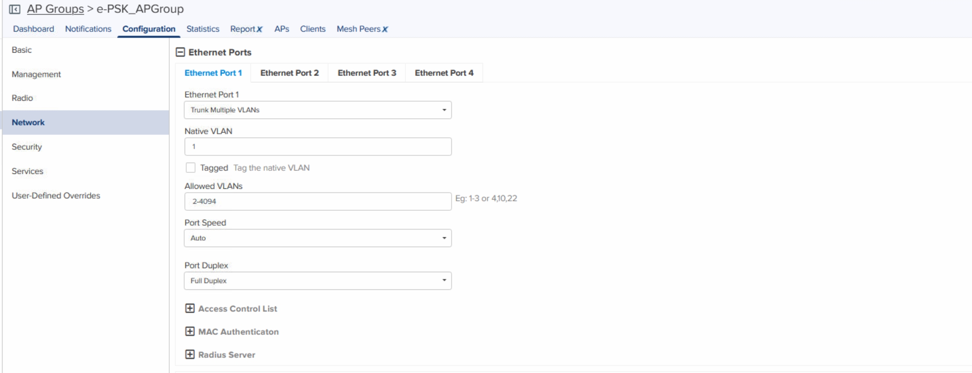Screen dimensions: 972x373
Task: Open the Security configuration section
Action: [27, 147]
